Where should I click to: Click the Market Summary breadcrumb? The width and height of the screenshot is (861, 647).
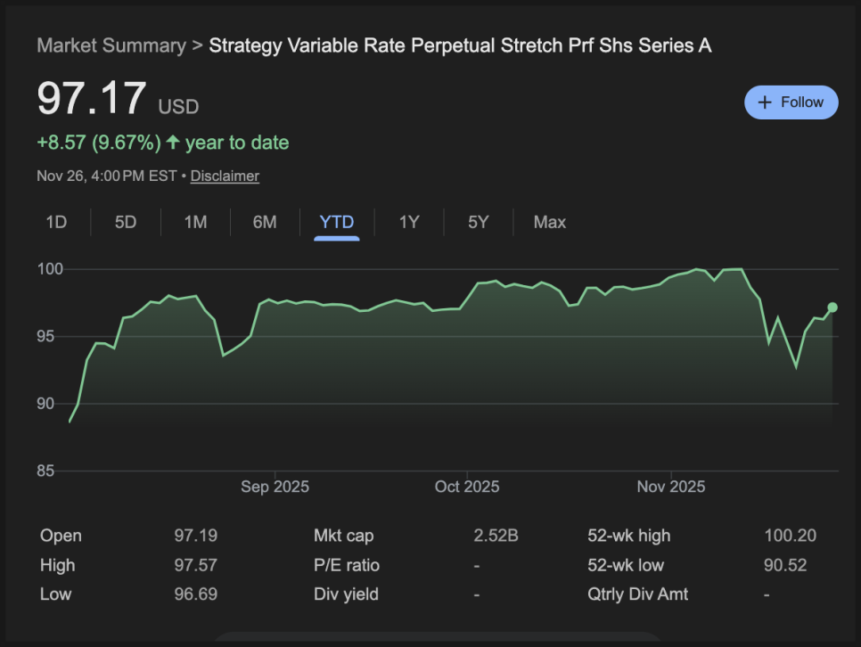click(x=111, y=45)
